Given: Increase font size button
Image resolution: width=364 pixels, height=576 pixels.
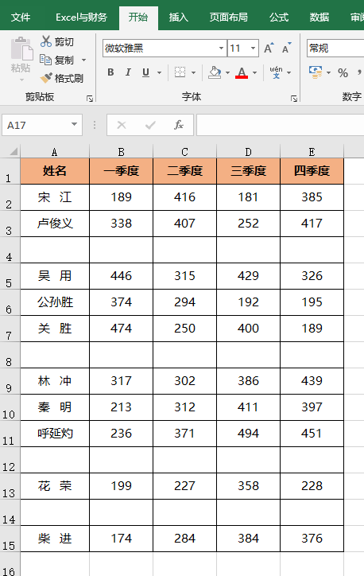Looking at the screenshot, I should (x=269, y=48).
